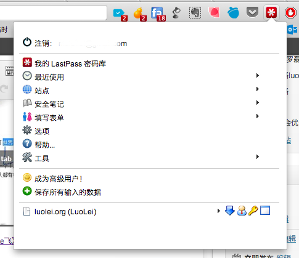The height and width of the screenshot is (258, 299).
Task: Click the red LastPass icon beside 密码库
Action: coord(27,62)
